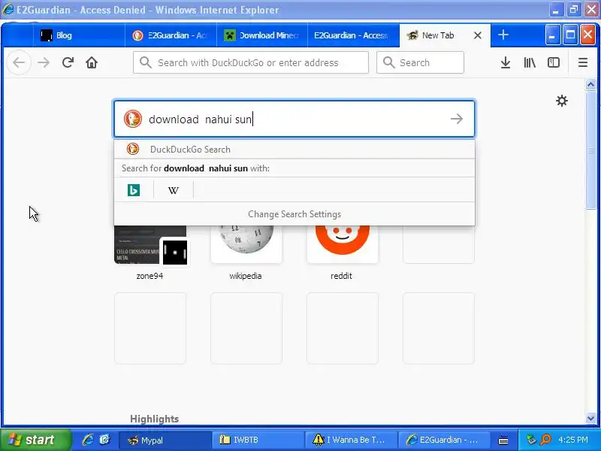
Task: Click the Highlights heading
Action: pos(155,419)
